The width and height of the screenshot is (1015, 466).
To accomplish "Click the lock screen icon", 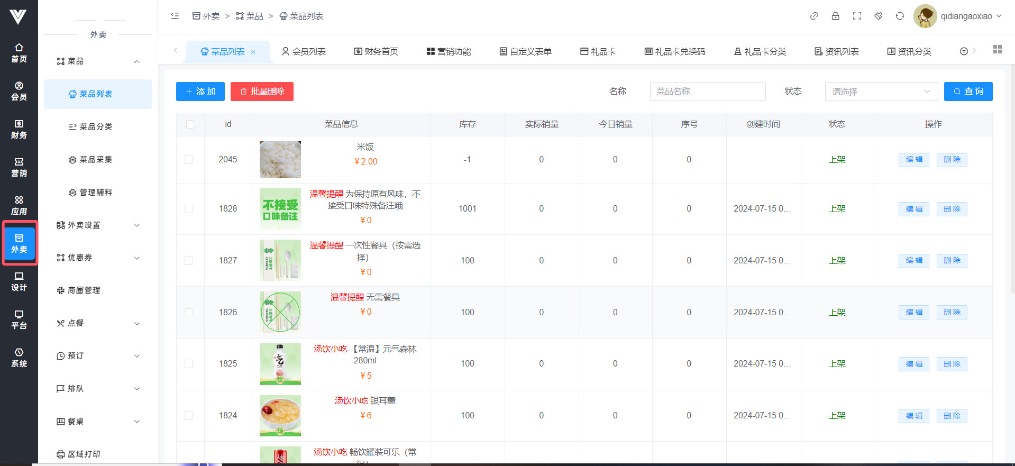I will coord(836,16).
